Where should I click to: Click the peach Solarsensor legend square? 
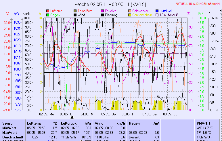pos(130,11)
